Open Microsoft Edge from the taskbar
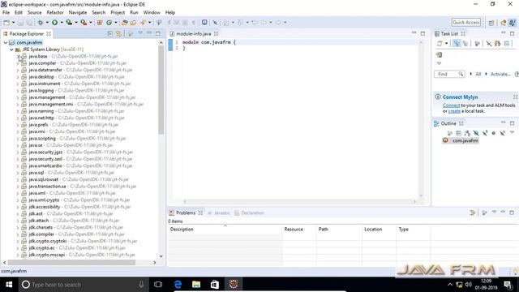The height and width of the screenshot is (292, 519). 178,285
